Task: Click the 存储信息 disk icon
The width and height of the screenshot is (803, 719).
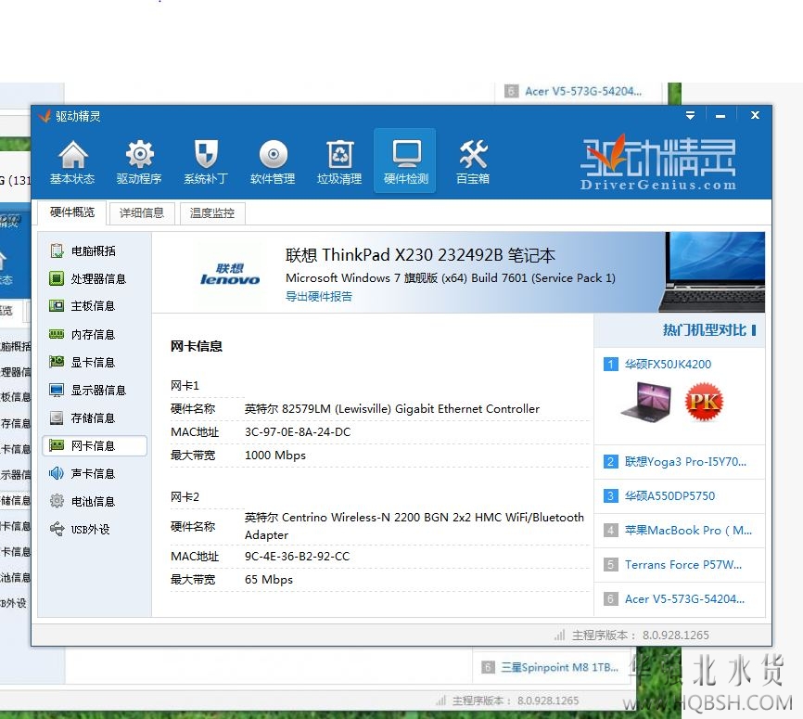Action: pos(57,417)
